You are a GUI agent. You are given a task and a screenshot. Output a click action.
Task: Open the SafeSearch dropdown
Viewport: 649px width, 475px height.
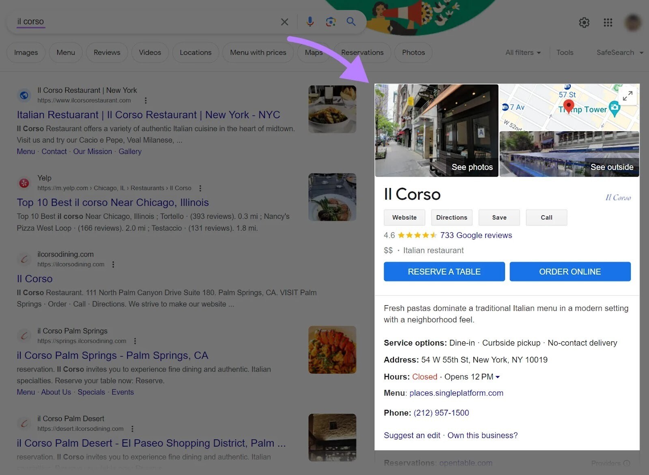(x=619, y=53)
